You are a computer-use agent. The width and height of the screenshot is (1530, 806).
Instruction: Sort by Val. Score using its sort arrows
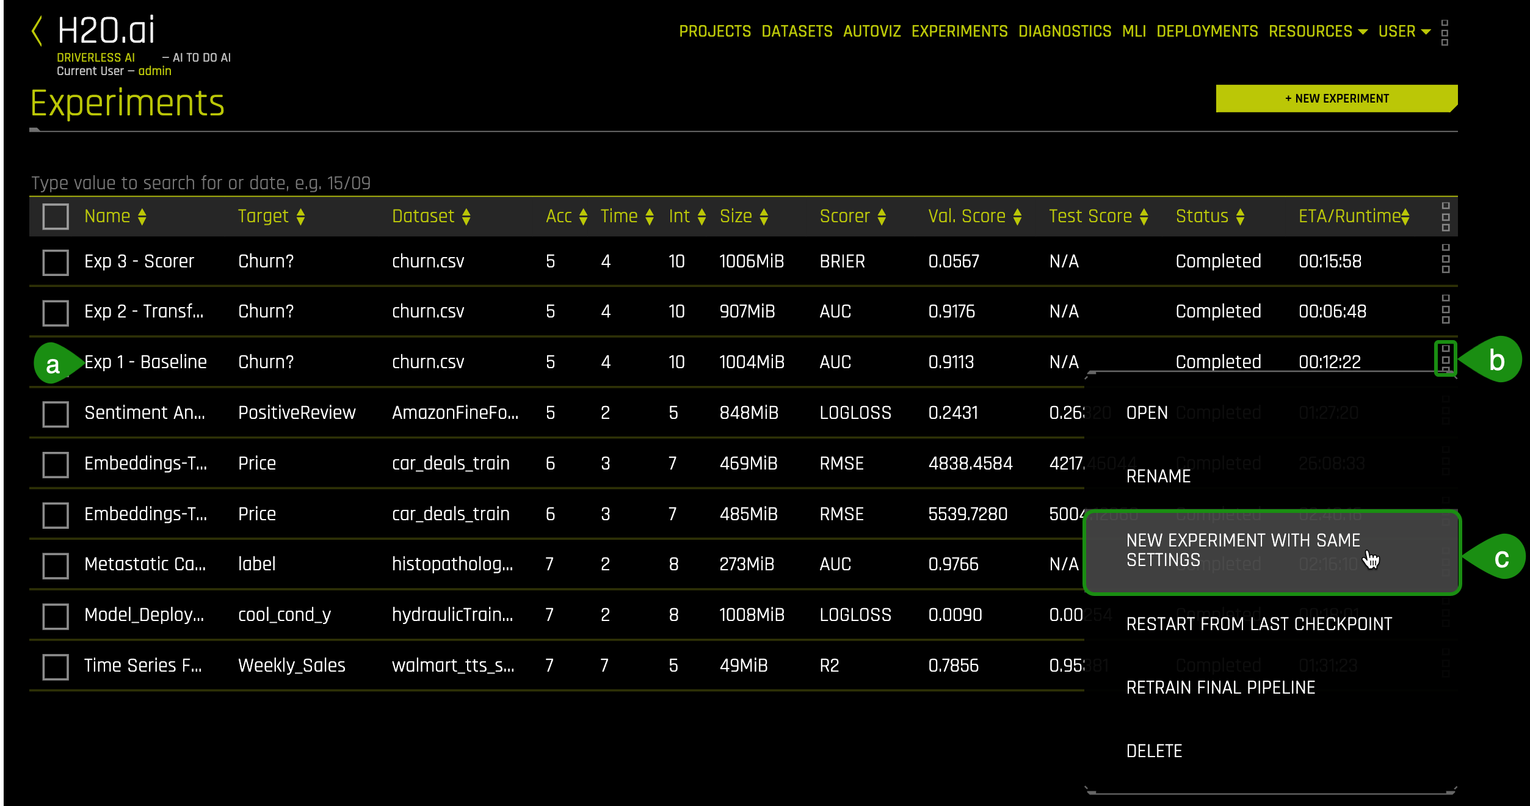(x=1017, y=217)
